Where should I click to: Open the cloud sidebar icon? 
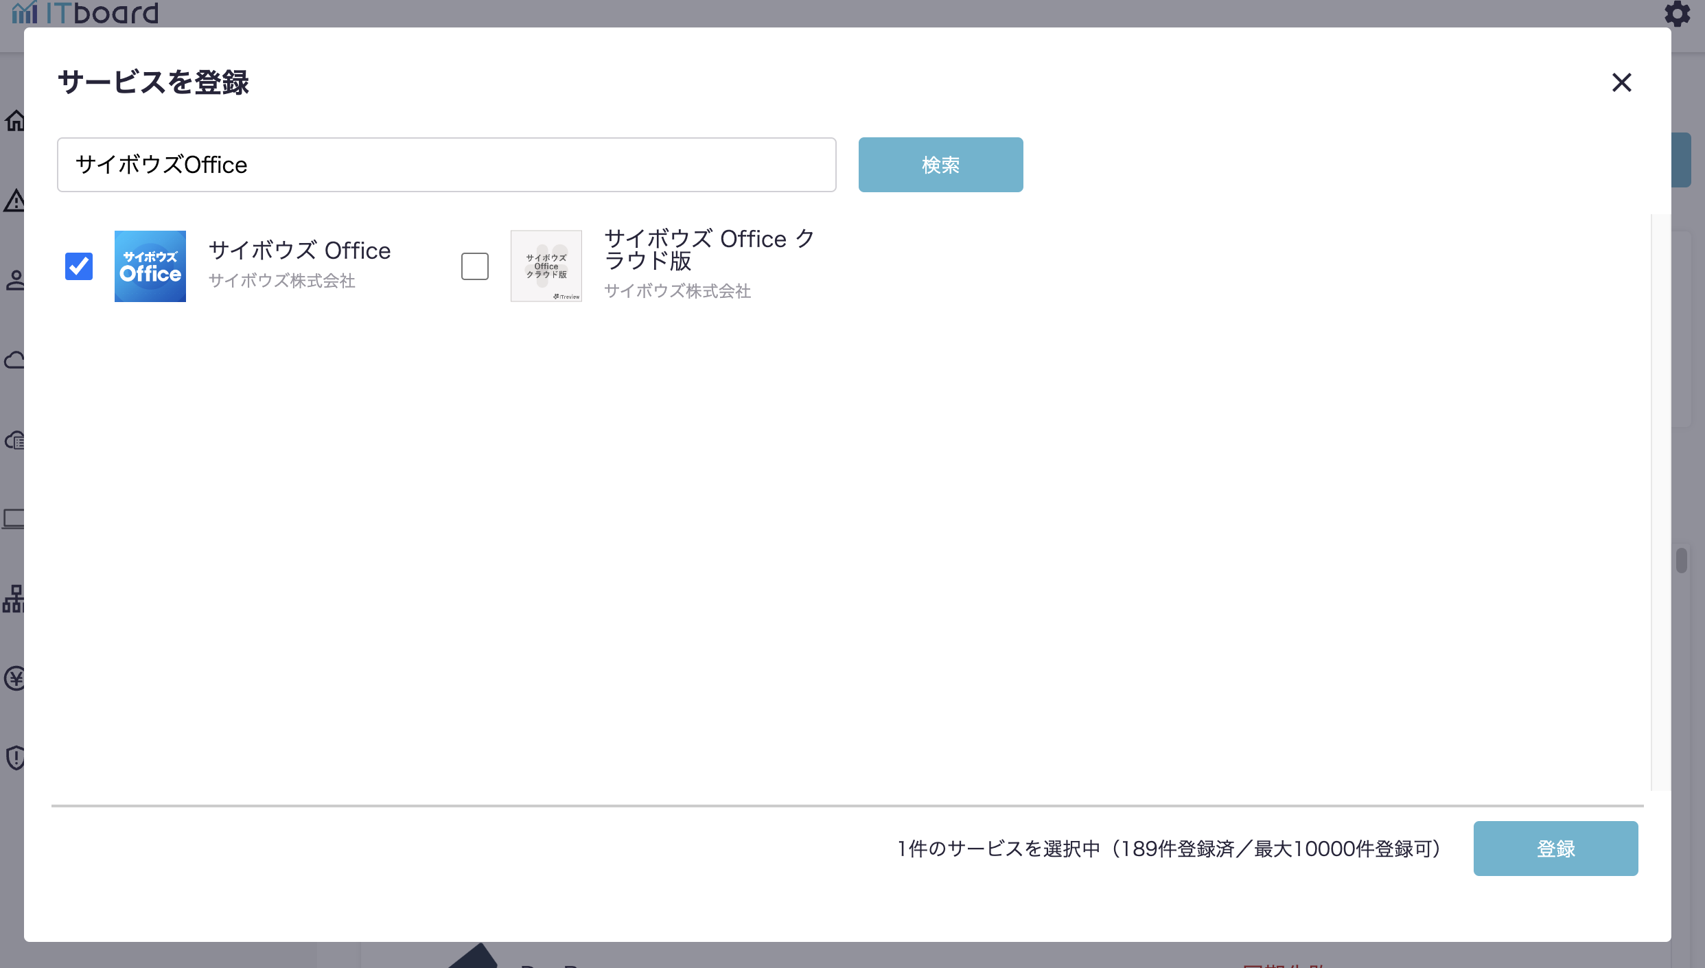click(14, 360)
